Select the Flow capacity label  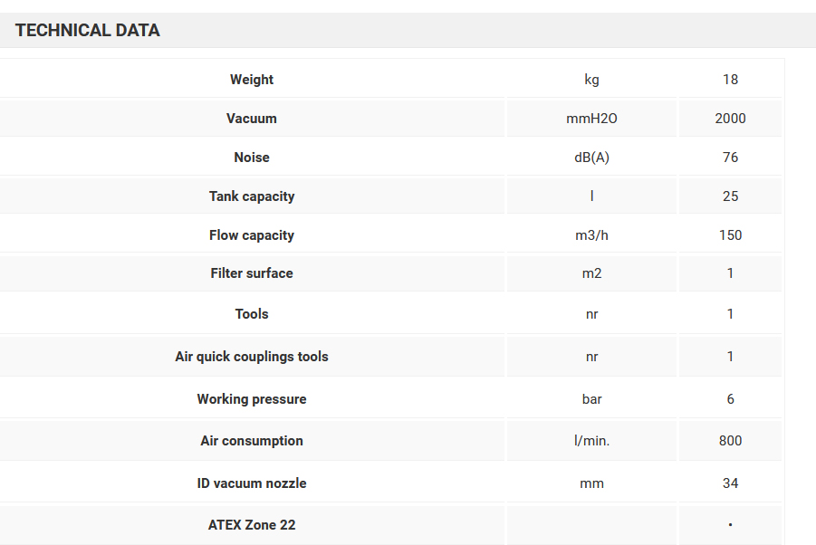pyautogui.click(x=252, y=235)
